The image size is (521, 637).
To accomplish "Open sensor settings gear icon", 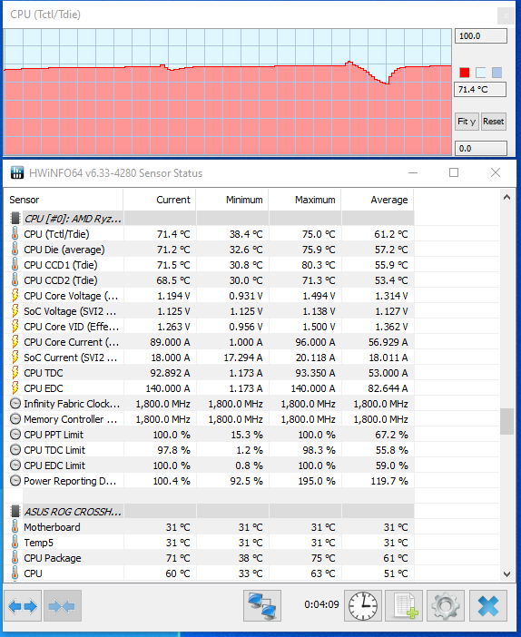I will [446, 606].
